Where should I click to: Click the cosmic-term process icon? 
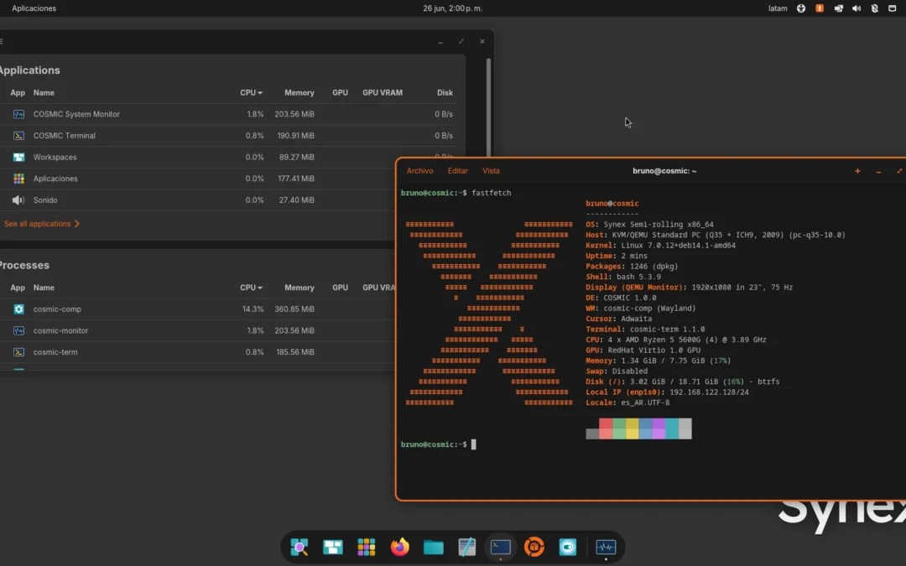click(18, 351)
